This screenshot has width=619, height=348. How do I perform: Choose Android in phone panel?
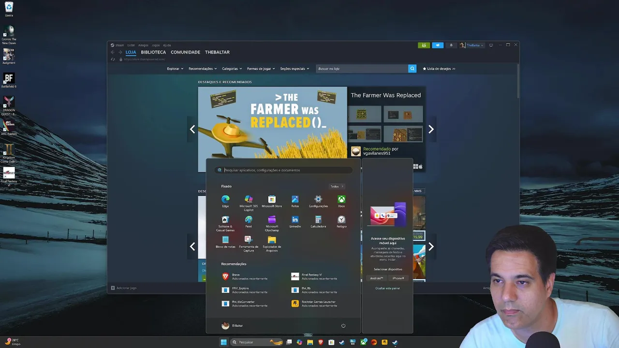376,278
